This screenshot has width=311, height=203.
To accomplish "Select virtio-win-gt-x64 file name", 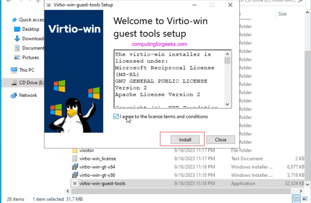I will (x=97, y=167).
